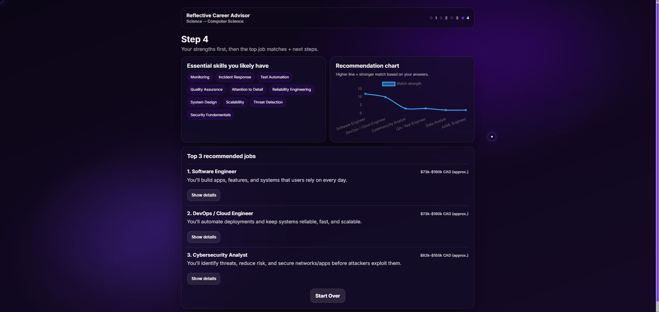Image resolution: width=659 pixels, height=312 pixels.
Task: Click the DevOps / Cloud Engineer chart point
Action: (x=385, y=97)
